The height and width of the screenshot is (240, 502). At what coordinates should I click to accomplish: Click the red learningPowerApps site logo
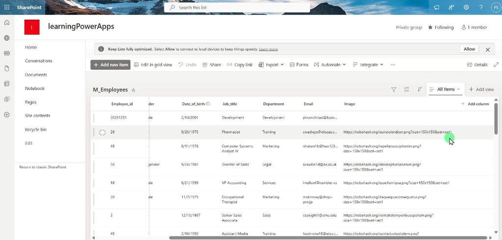[x=32, y=27]
